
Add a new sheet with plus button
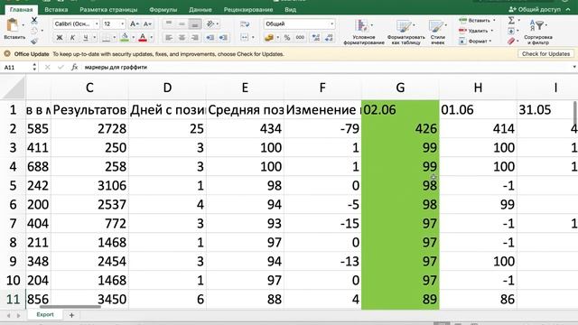(72, 315)
